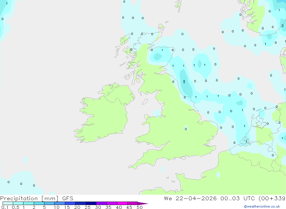Click the "0.1" legend scale label
The image size is (286, 209).
coord(5,207)
